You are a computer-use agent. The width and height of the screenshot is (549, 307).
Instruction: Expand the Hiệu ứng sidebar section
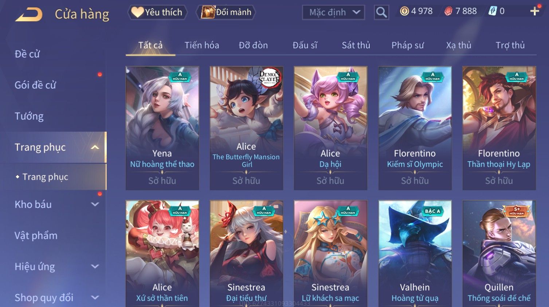(95, 267)
